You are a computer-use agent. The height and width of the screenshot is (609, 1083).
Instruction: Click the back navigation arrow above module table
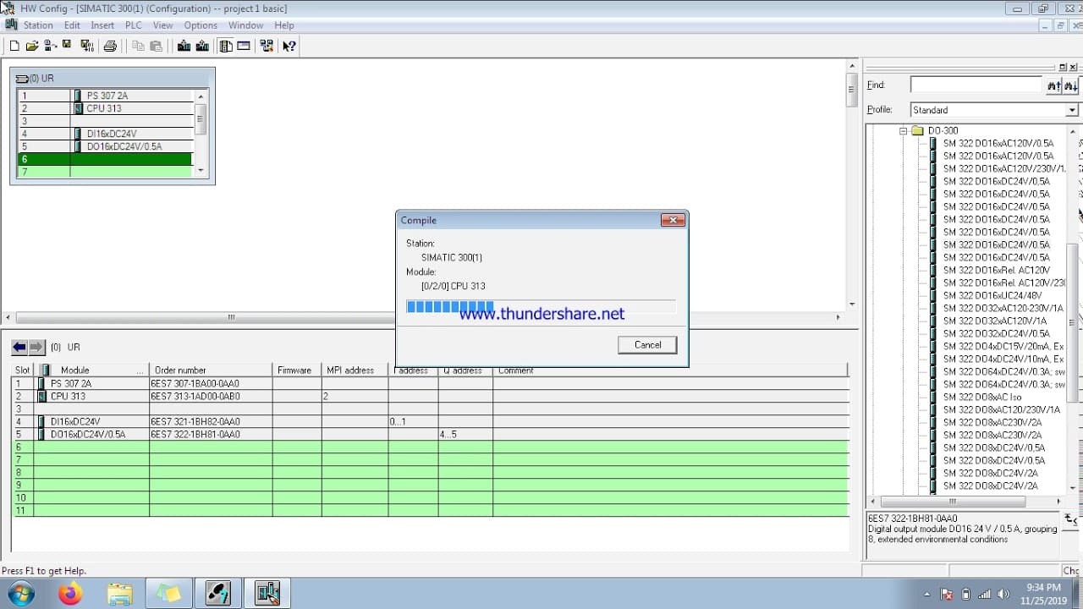click(19, 347)
